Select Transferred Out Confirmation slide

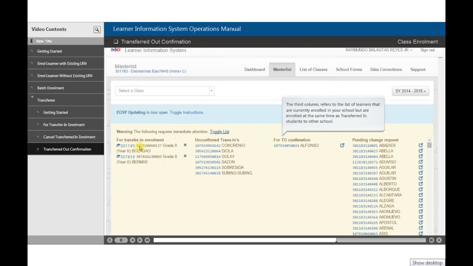pyautogui.click(x=67, y=149)
